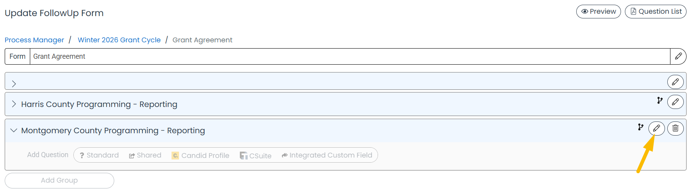Open branching icon for Montgomery County group
The width and height of the screenshot is (694, 192).
tap(641, 127)
